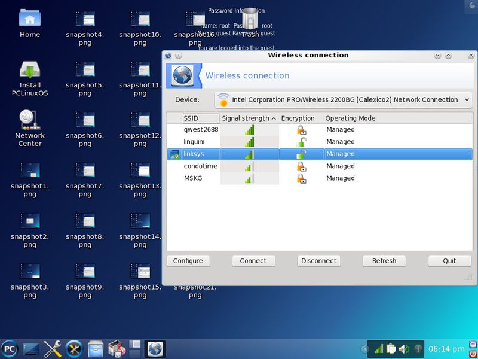This screenshot has width=478, height=359.
Task: Click the network signal tray icon
Action: click(379, 349)
